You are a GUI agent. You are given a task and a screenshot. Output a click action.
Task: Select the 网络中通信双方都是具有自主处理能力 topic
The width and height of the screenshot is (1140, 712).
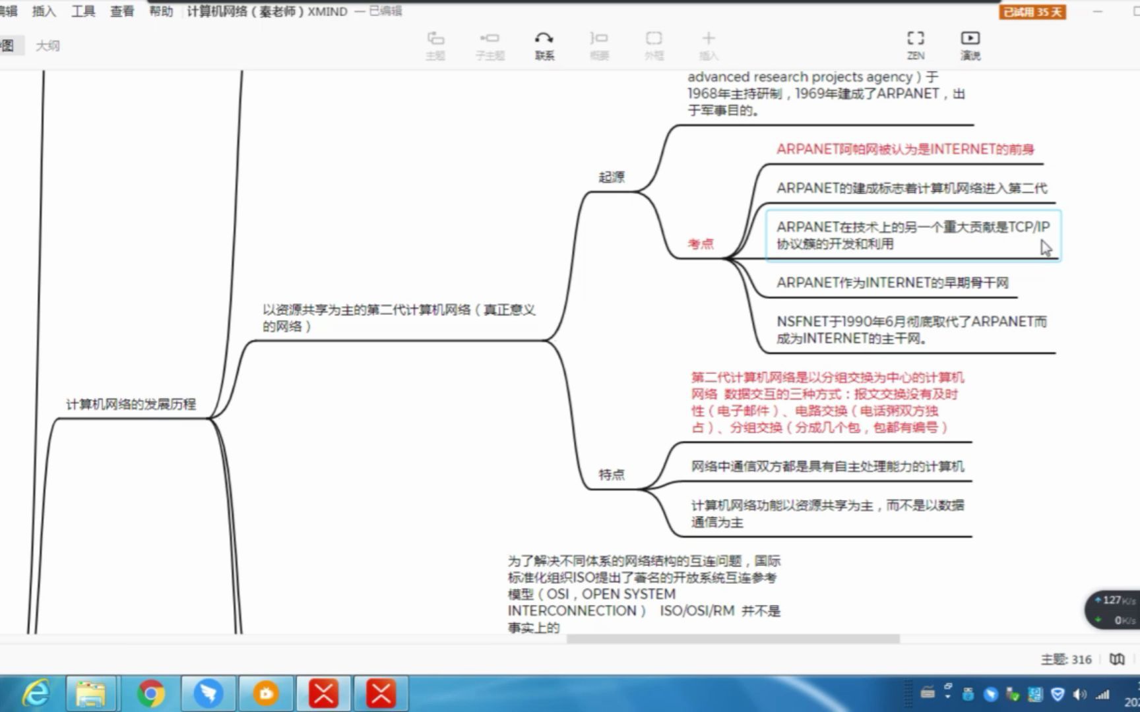pos(827,466)
